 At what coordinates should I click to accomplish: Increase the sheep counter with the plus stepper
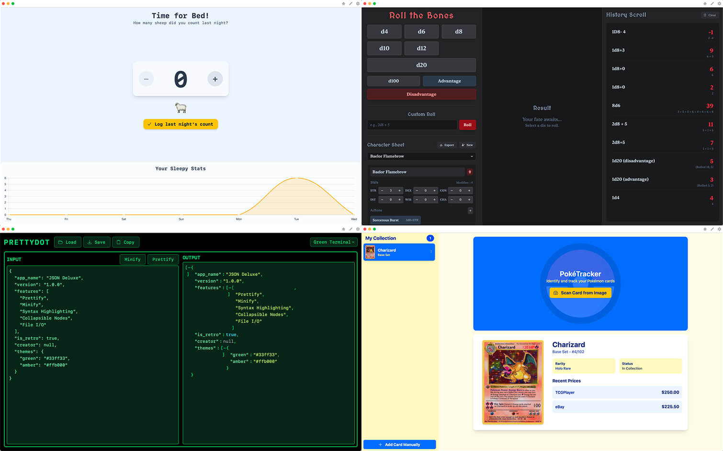point(215,79)
